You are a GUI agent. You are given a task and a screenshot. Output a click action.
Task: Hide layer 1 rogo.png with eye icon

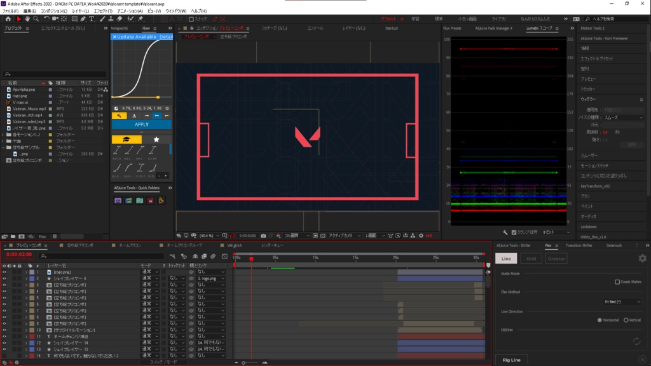pos(4,272)
